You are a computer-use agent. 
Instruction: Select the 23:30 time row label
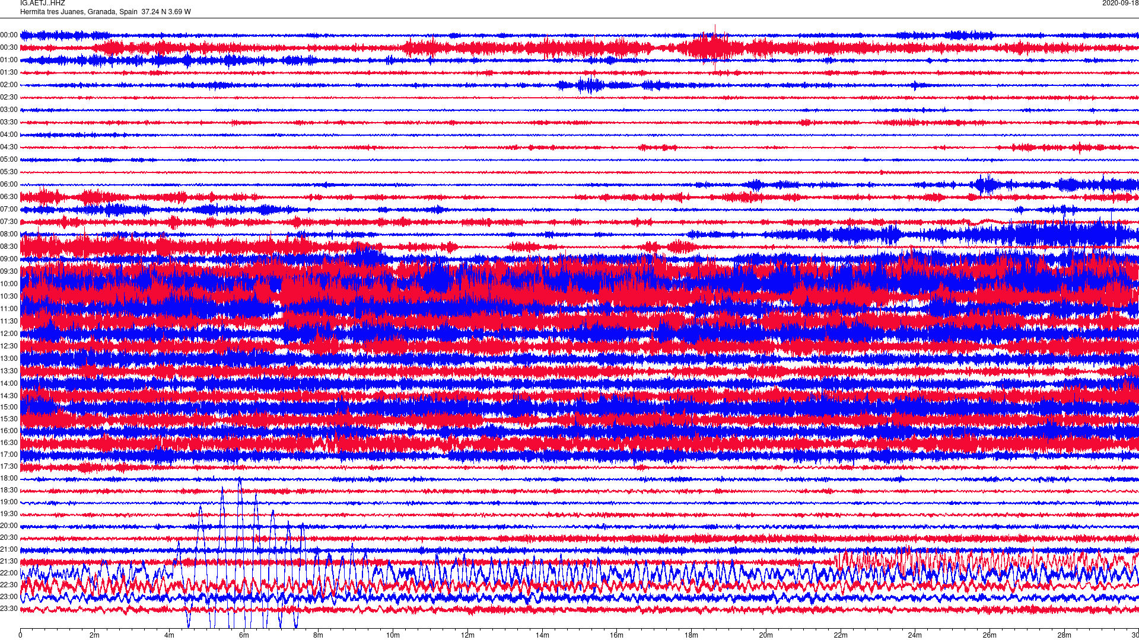[9, 609]
